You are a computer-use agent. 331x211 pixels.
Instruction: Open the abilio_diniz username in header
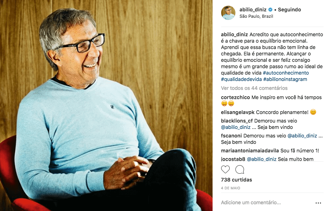pos(253,10)
